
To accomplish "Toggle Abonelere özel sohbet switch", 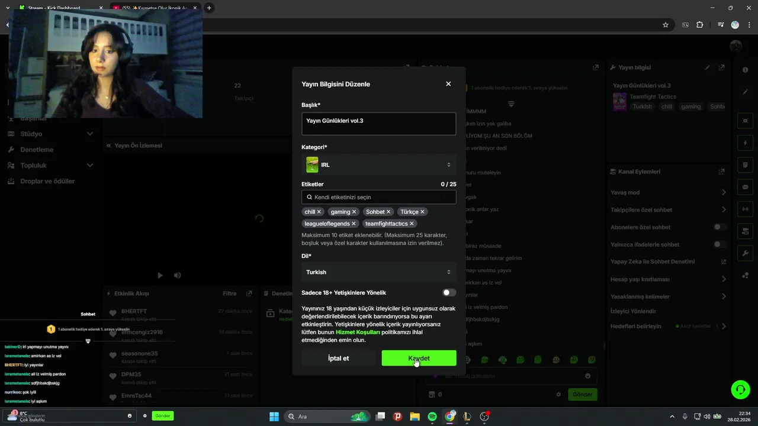I will click(x=720, y=227).
